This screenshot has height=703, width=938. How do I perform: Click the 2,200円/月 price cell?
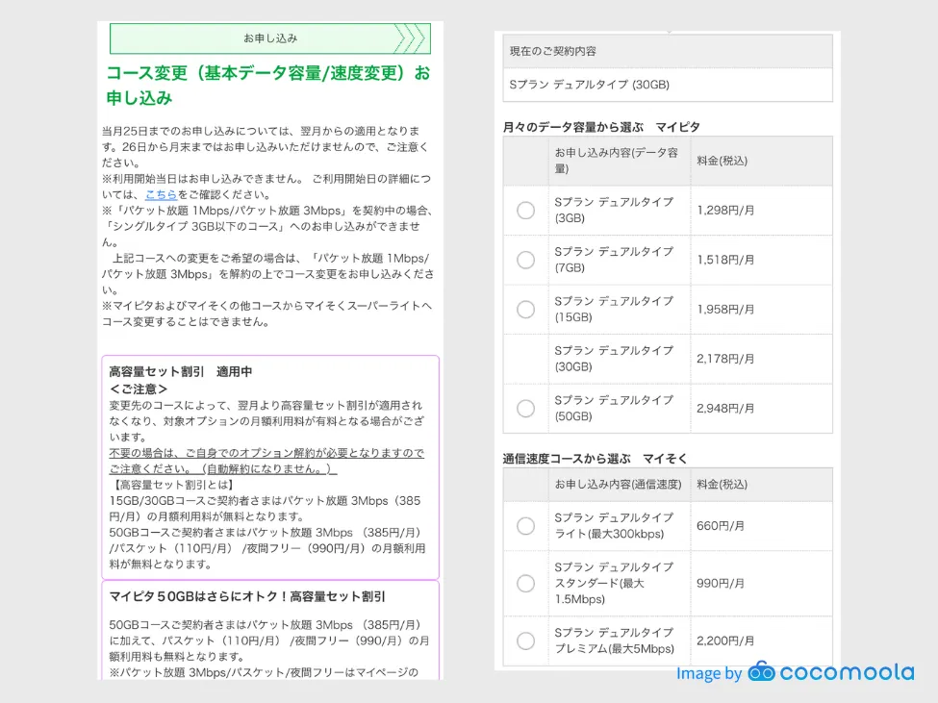coord(761,640)
